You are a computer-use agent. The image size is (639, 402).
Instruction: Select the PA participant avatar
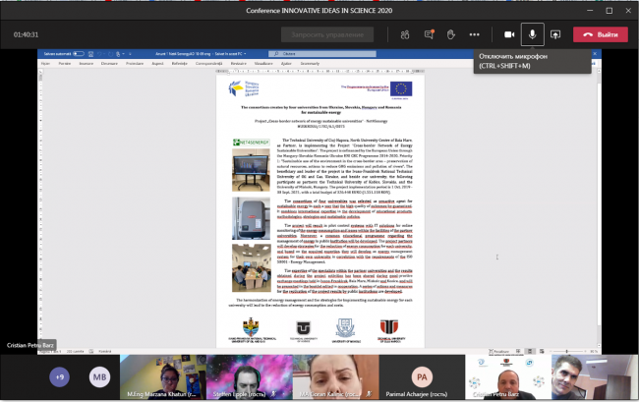pos(422,376)
